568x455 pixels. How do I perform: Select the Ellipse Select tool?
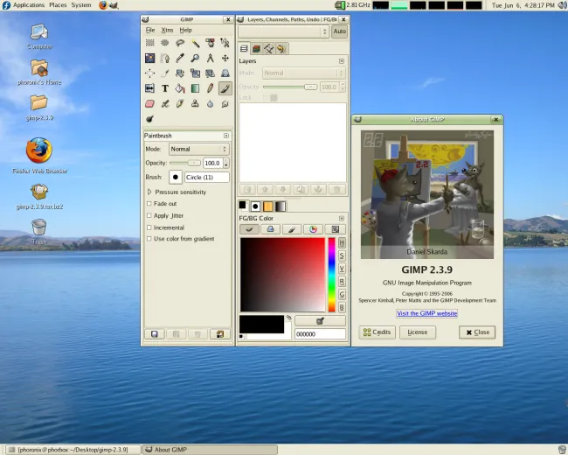pyautogui.click(x=165, y=43)
